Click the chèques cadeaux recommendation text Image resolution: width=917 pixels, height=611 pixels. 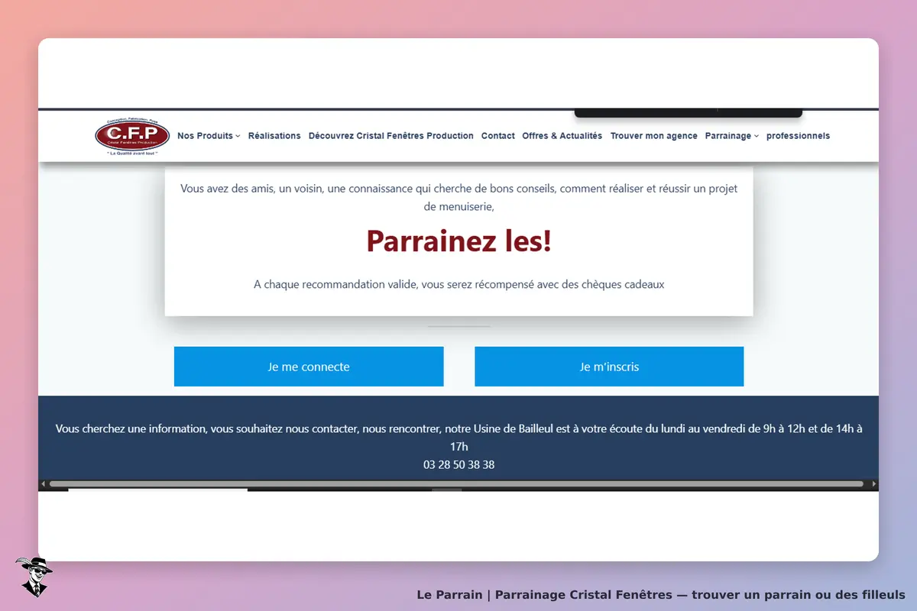(x=458, y=284)
